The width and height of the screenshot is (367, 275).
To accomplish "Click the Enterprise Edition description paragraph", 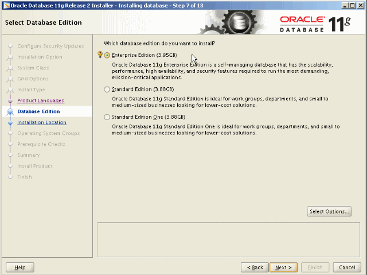I will [222, 71].
